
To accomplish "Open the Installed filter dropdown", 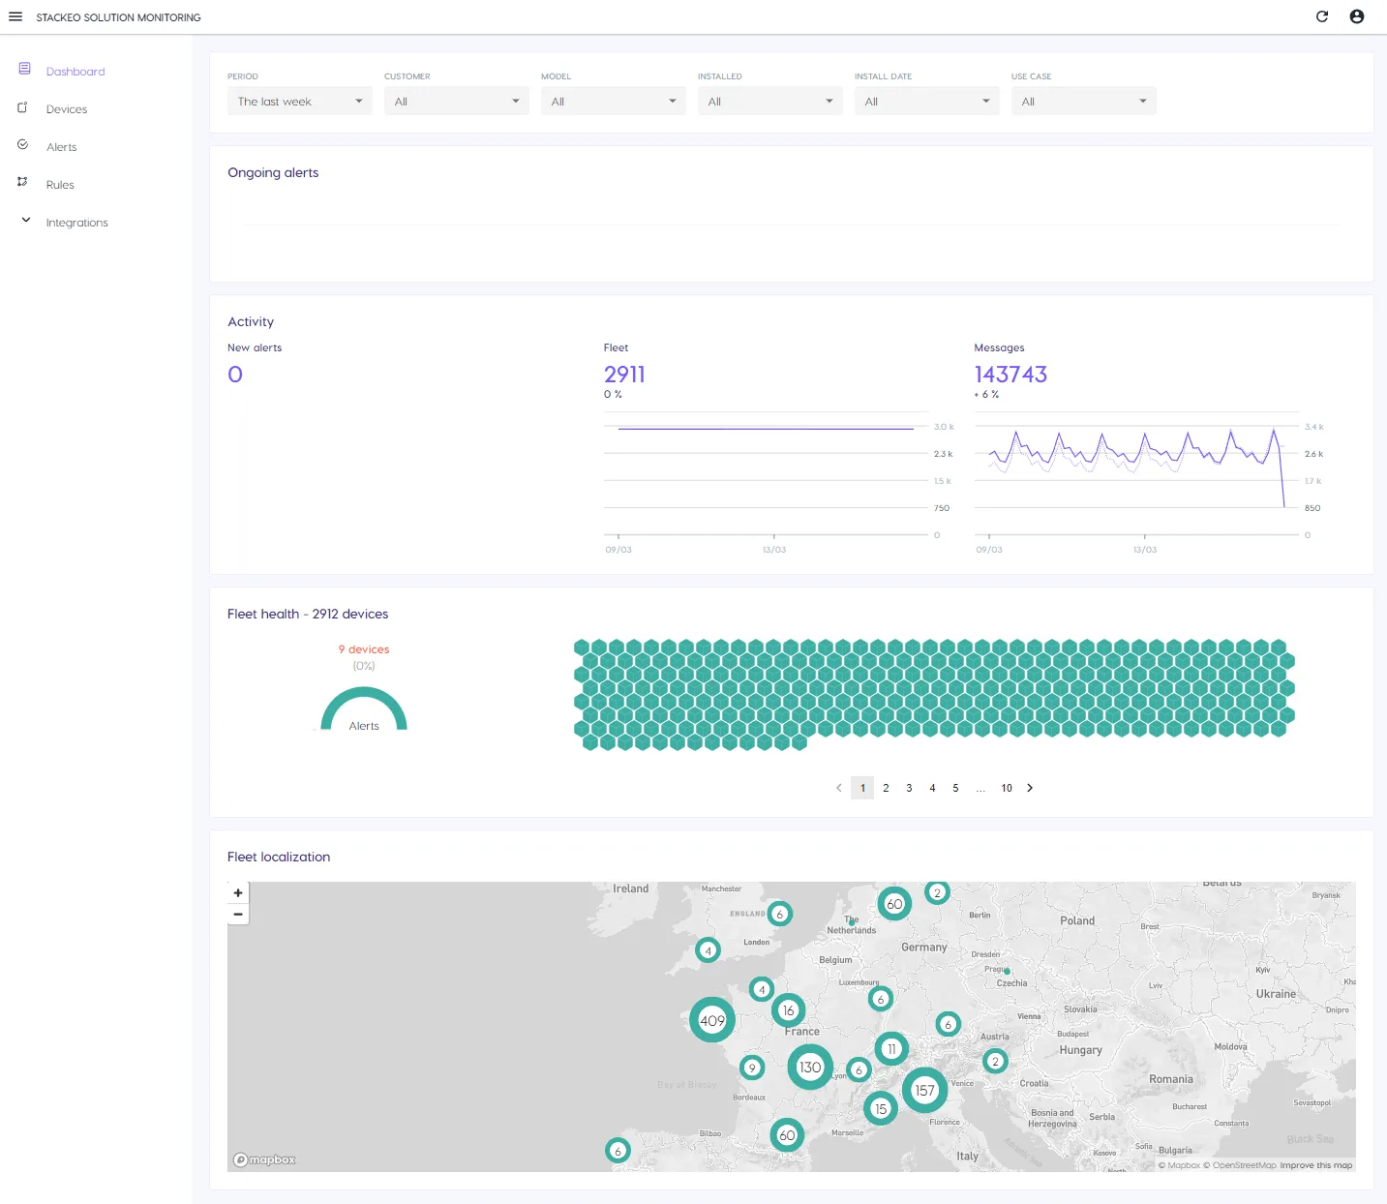I will [770, 101].
